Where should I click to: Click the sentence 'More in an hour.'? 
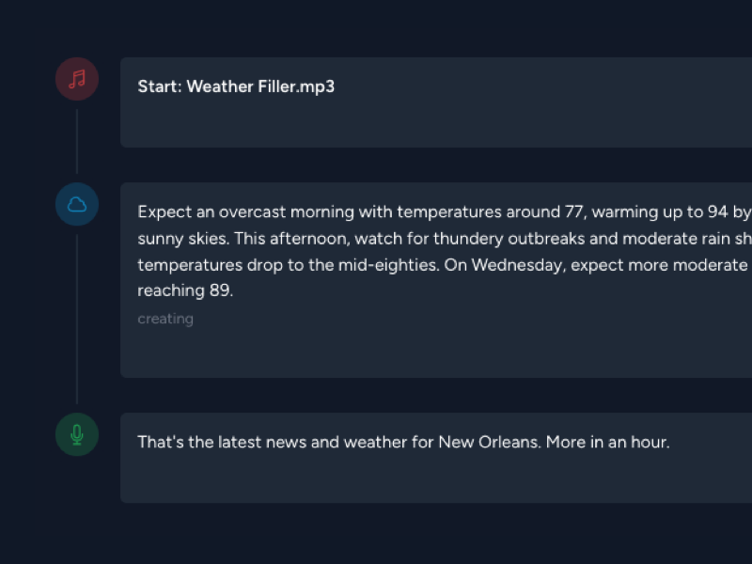607,442
